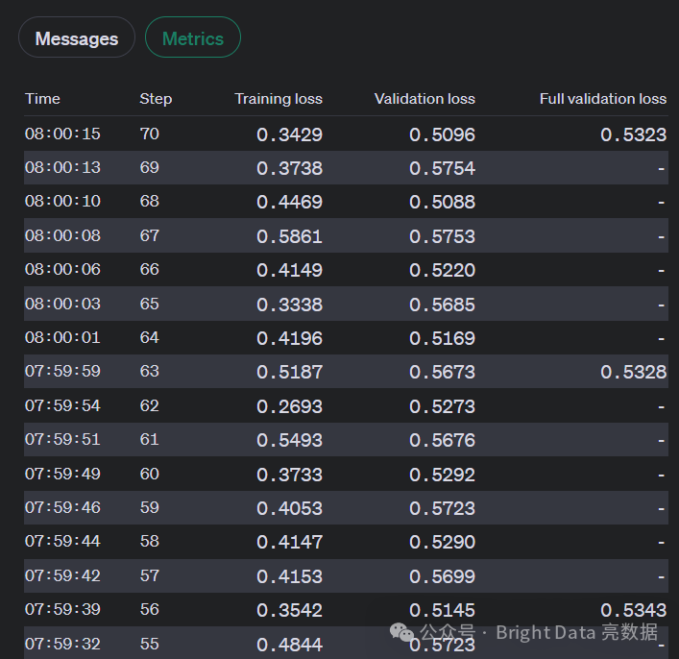Select step 70 cell

point(150,134)
